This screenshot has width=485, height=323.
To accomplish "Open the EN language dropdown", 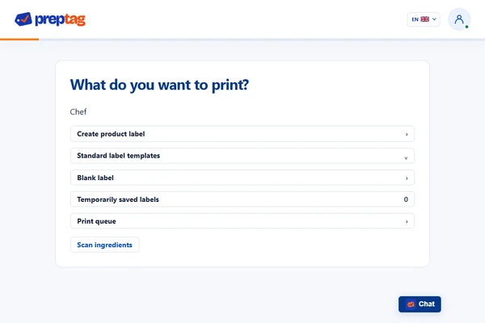I will [x=424, y=19].
